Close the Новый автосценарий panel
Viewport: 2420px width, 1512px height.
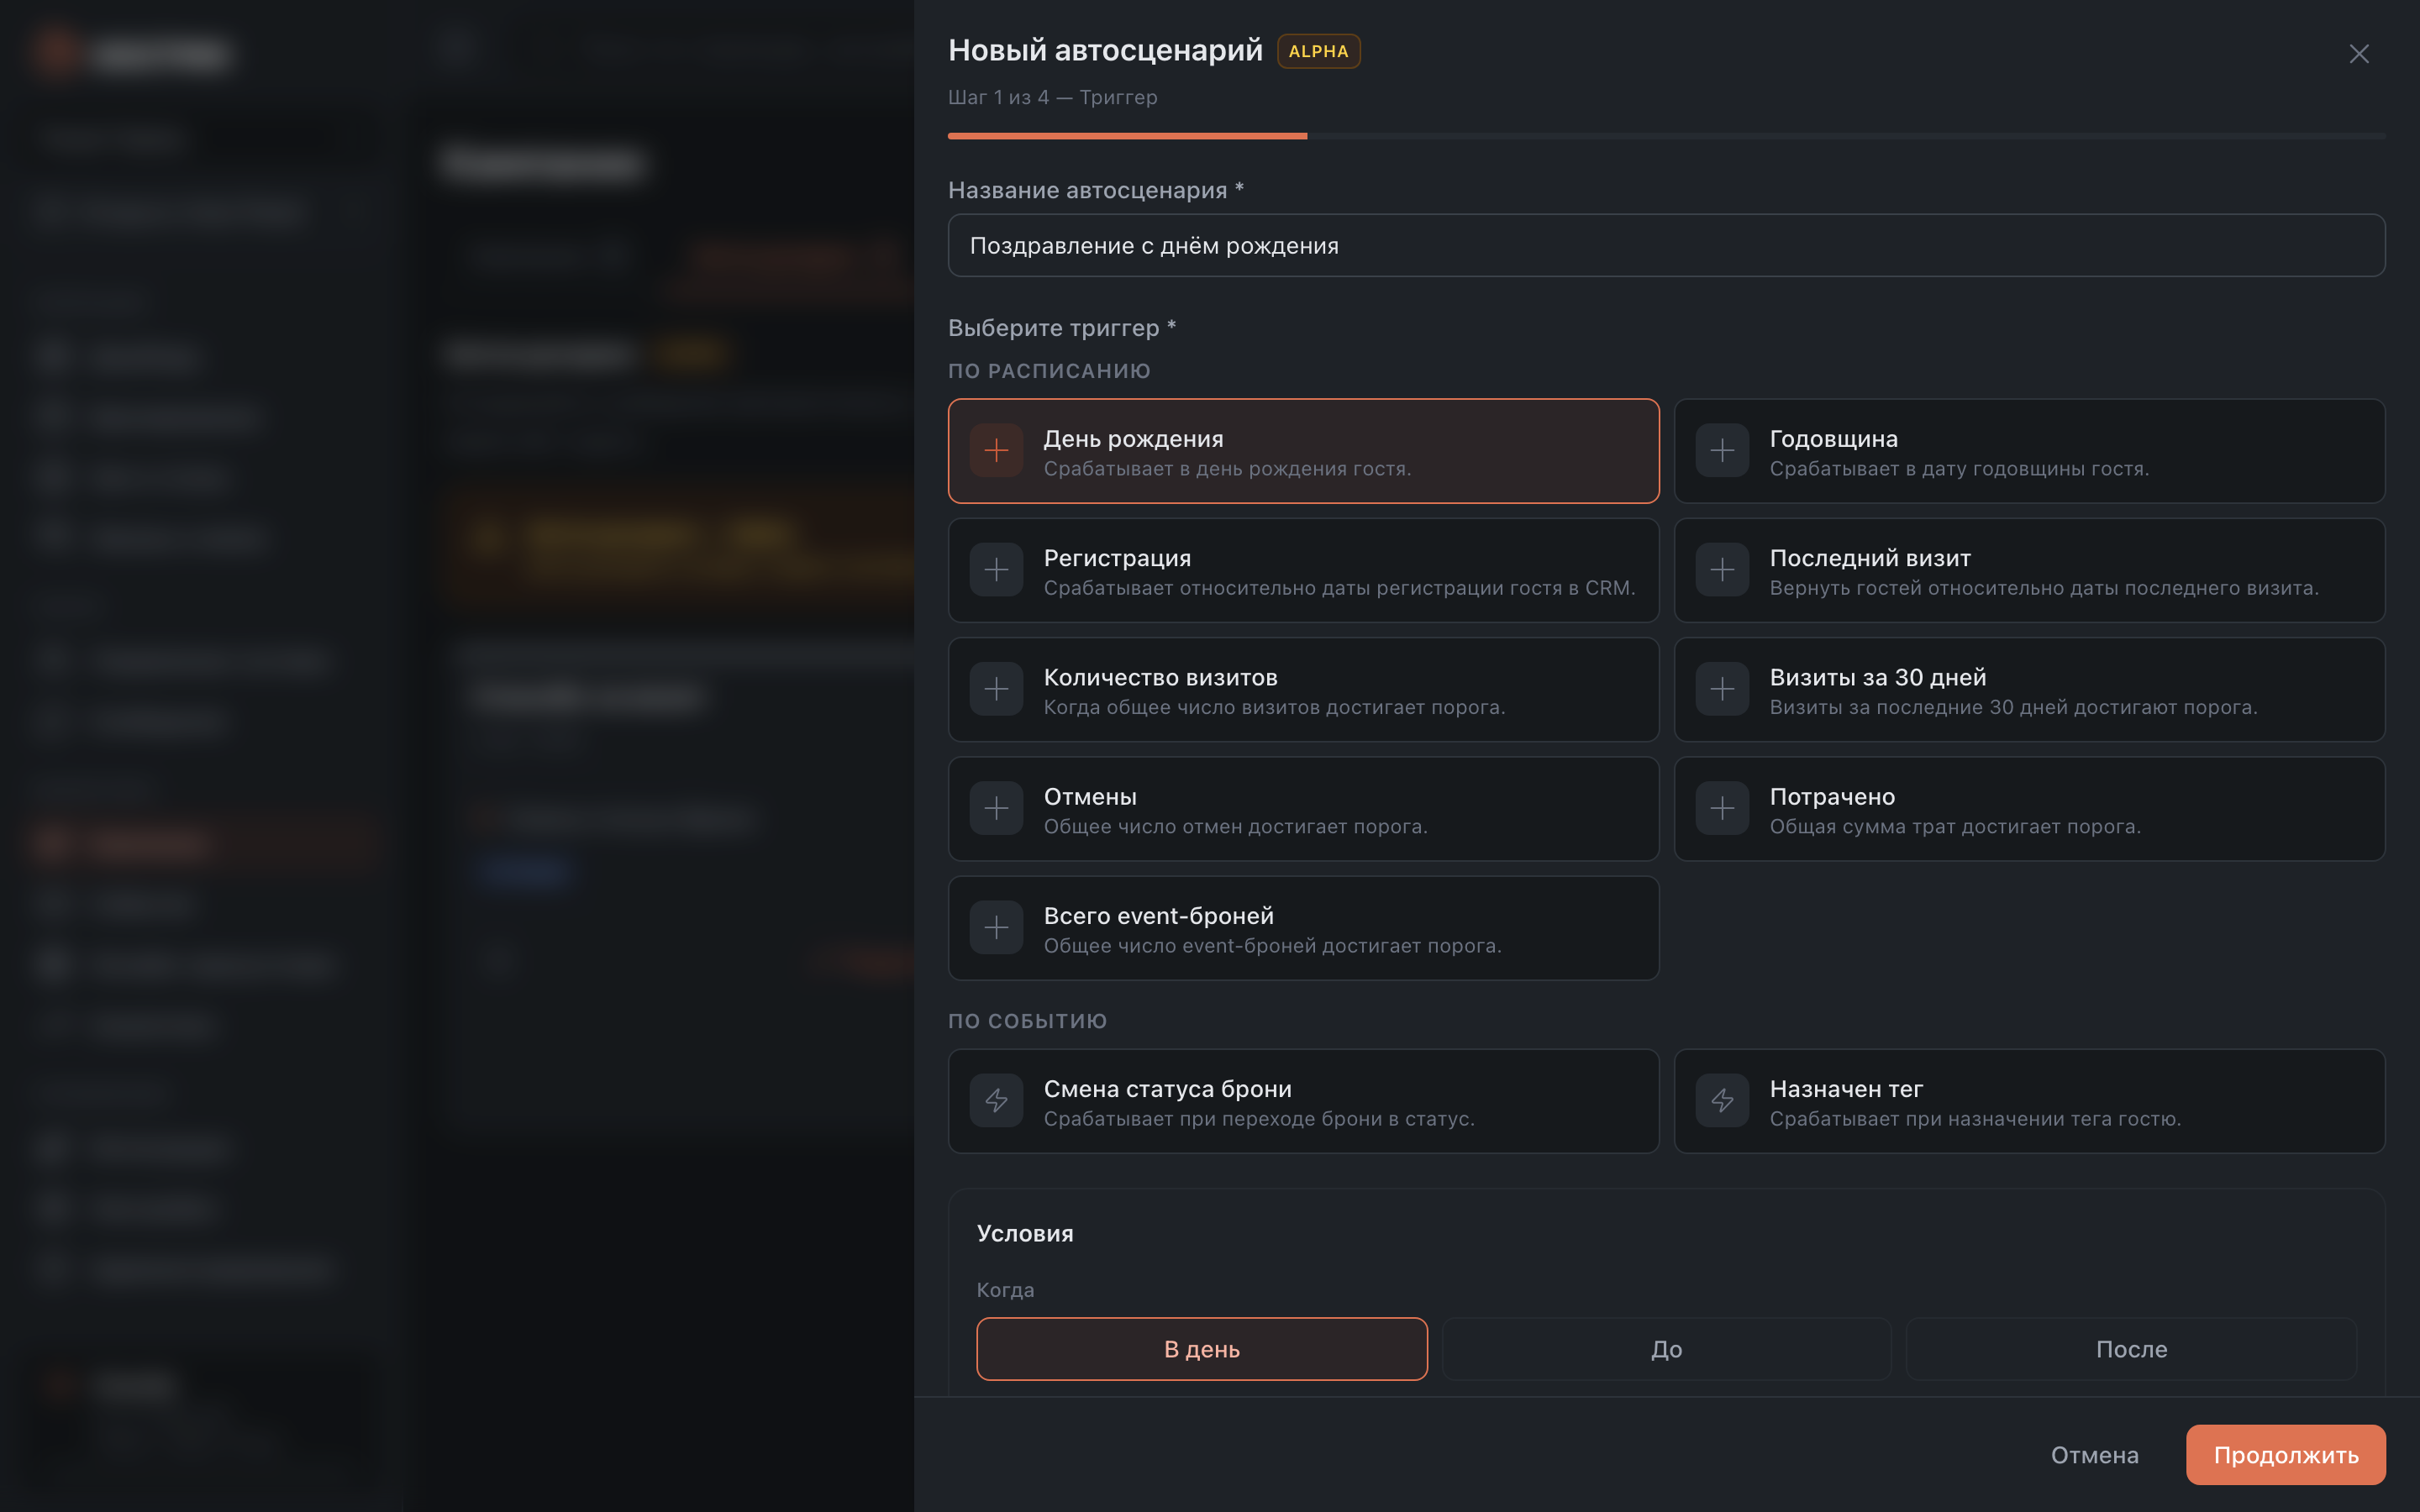coord(2359,54)
